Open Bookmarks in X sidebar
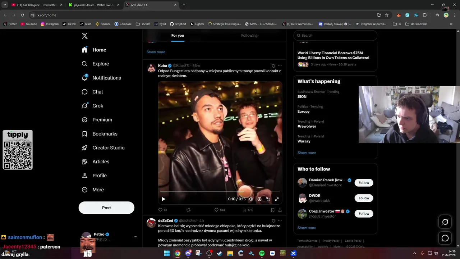460x259 pixels. point(100,134)
